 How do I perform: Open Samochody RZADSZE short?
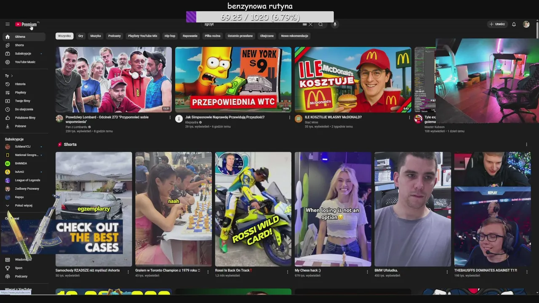pyautogui.click(x=93, y=209)
